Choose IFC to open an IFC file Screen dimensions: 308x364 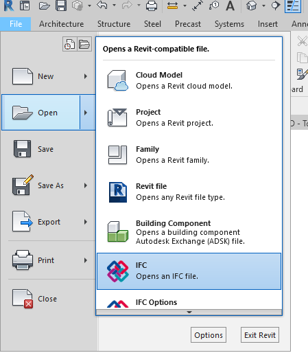189,271
